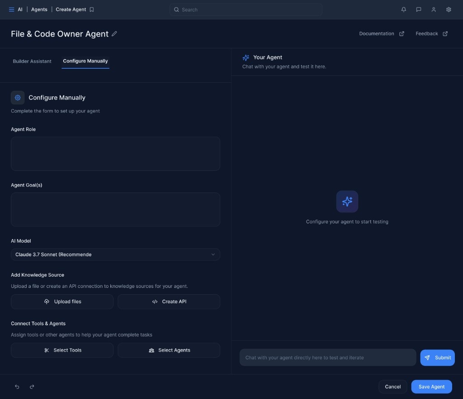The width and height of the screenshot is (463, 399).
Task: Click the redo arrow at bottom left
Action: point(32,386)
